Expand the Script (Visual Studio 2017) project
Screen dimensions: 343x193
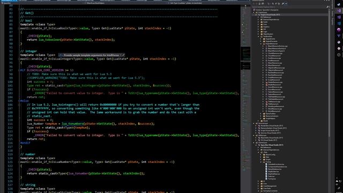[256, 130]
